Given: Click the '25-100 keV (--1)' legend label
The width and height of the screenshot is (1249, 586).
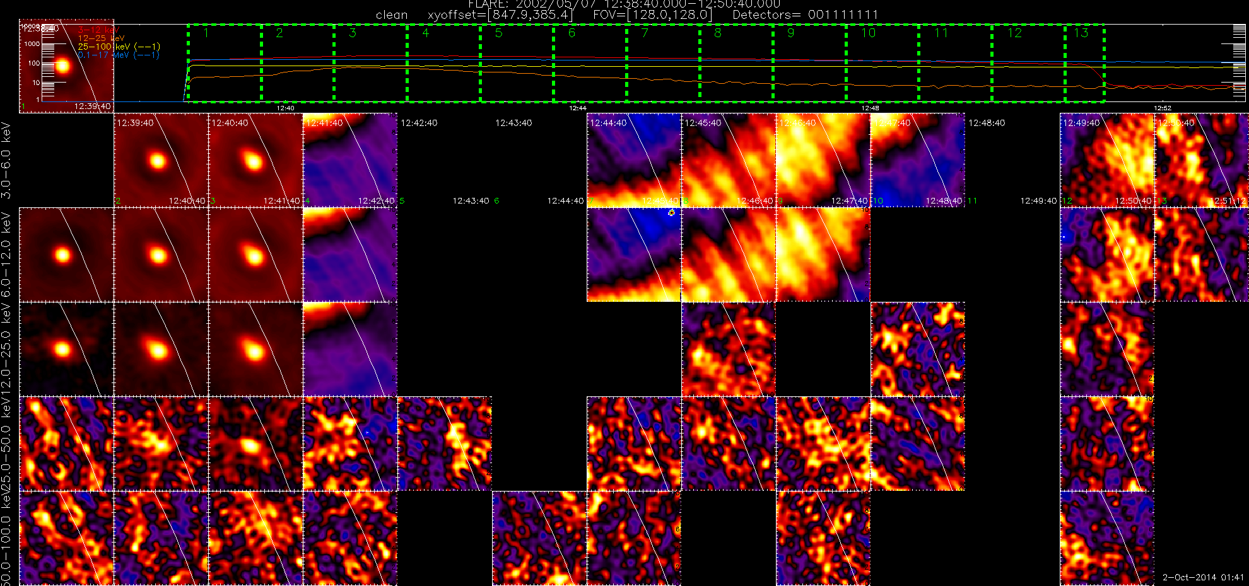Looking at the screenshot, I should (x=119, y=47).
